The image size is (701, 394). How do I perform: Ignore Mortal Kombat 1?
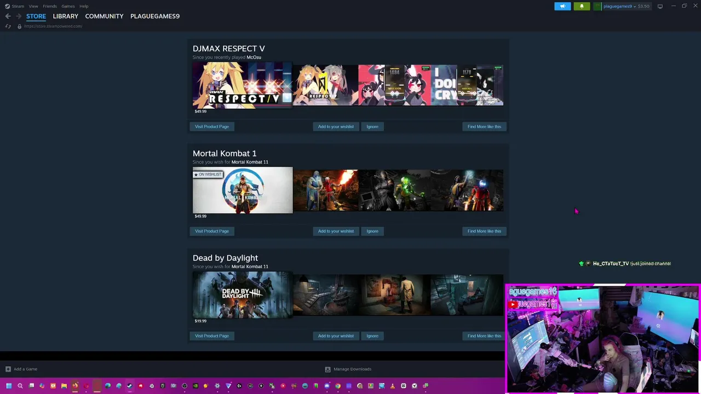pyautogui.click(x=372, y=231)
